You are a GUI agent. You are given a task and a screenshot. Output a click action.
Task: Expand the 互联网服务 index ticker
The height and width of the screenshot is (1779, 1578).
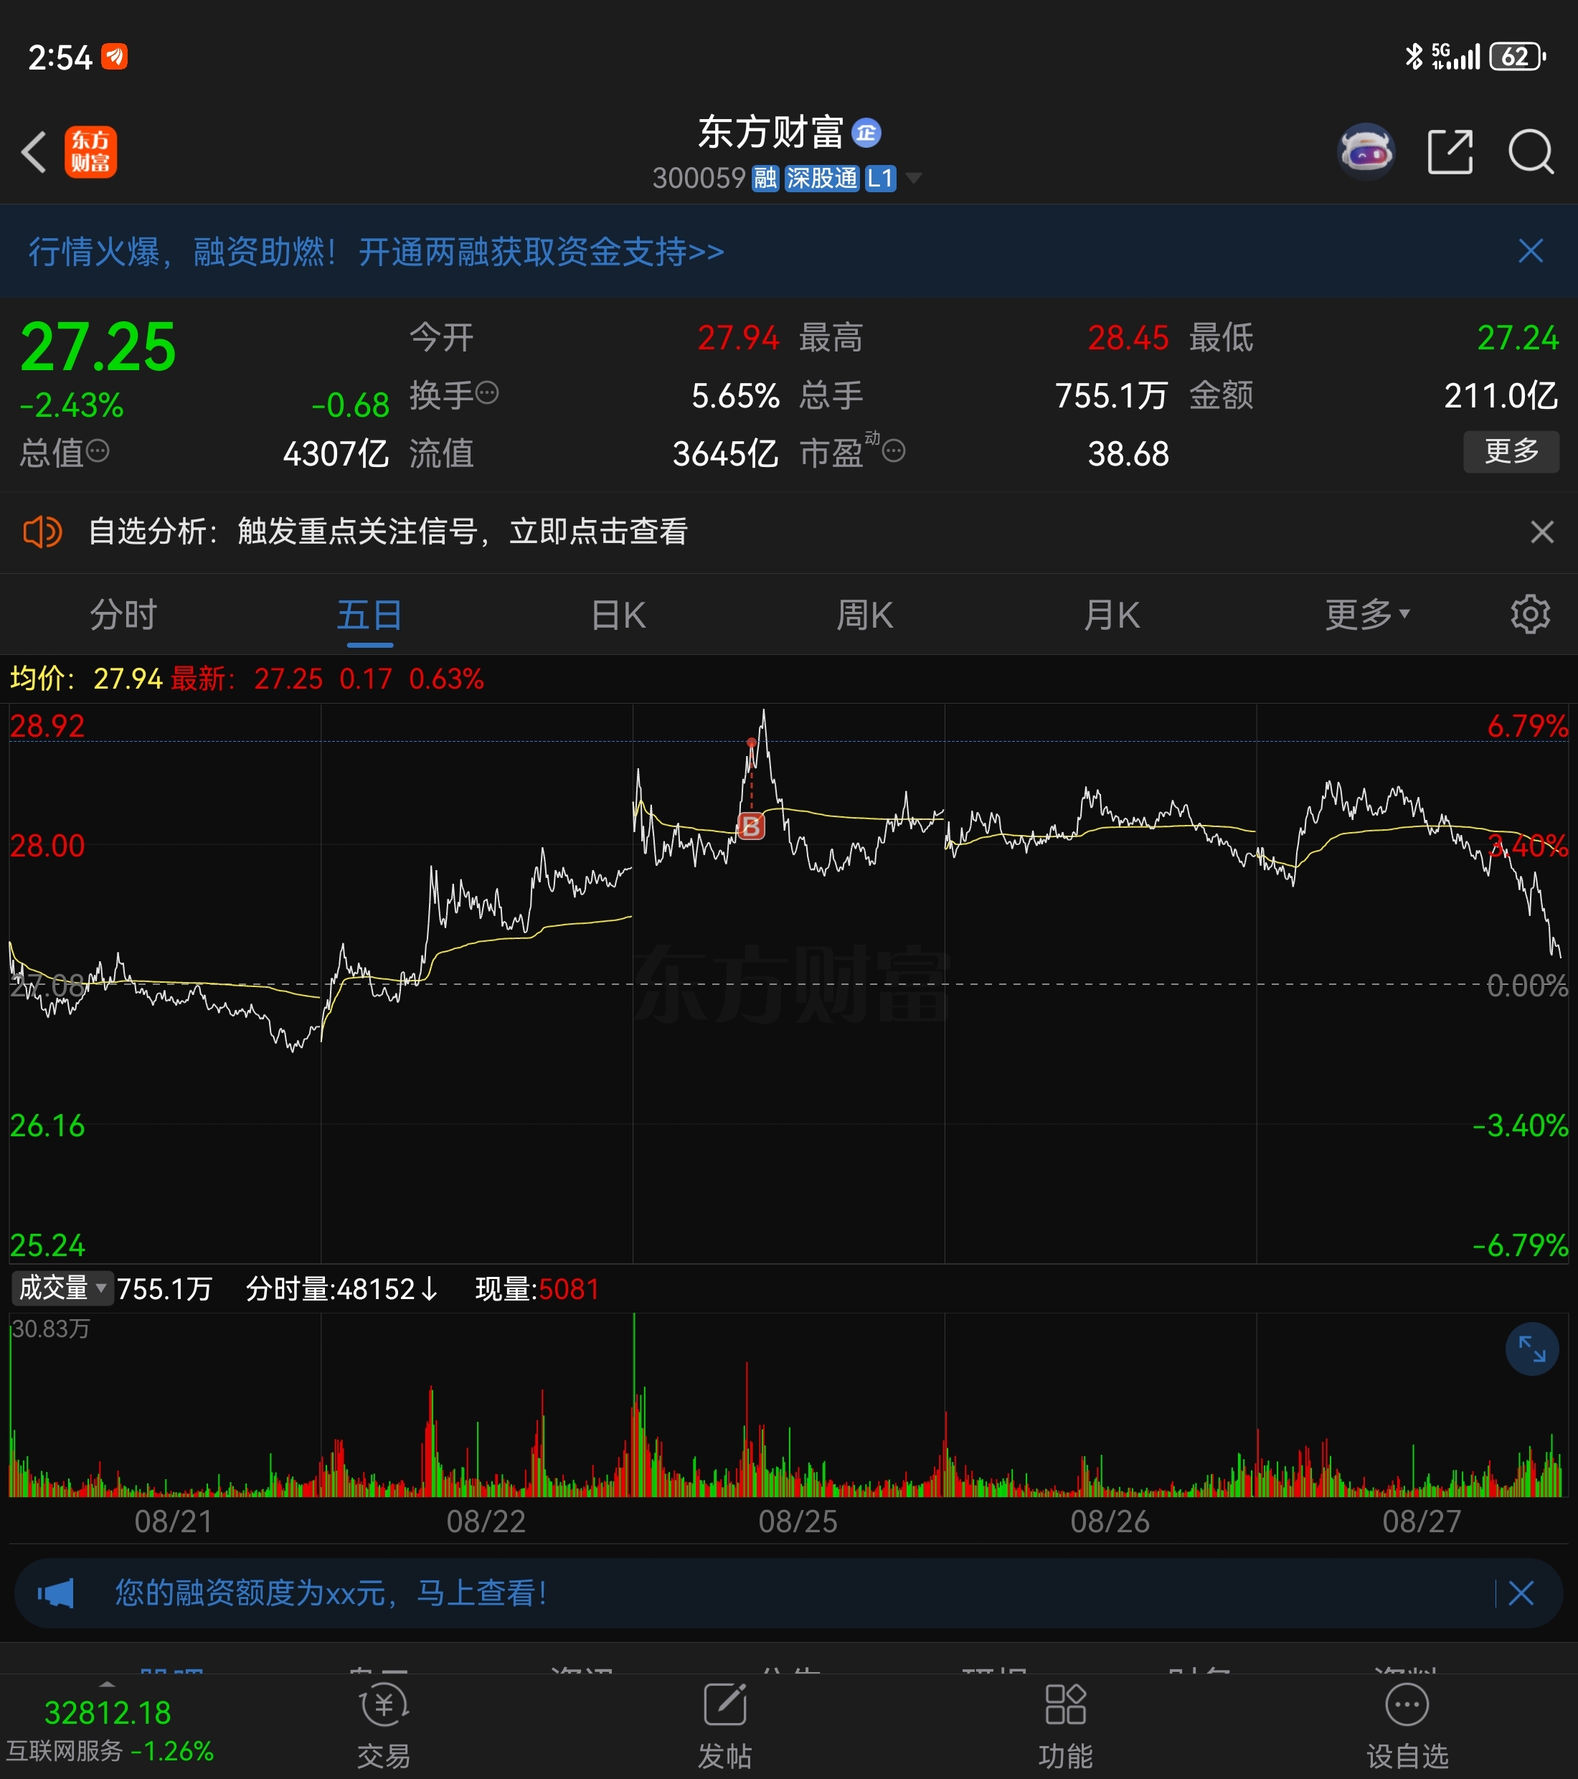point(110,1730)
